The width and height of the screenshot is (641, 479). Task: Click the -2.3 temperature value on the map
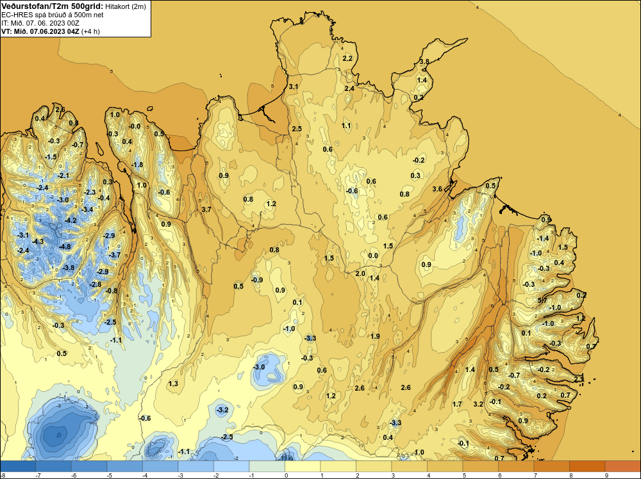pyautogui.click(x=90, y=192)
